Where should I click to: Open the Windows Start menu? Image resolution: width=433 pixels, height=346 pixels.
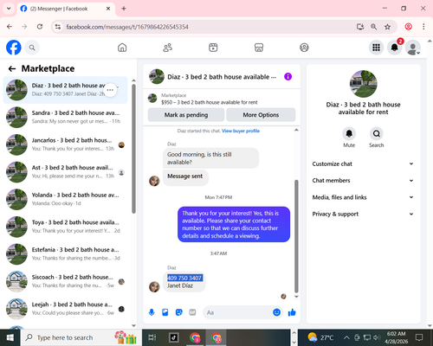point(10,337)
